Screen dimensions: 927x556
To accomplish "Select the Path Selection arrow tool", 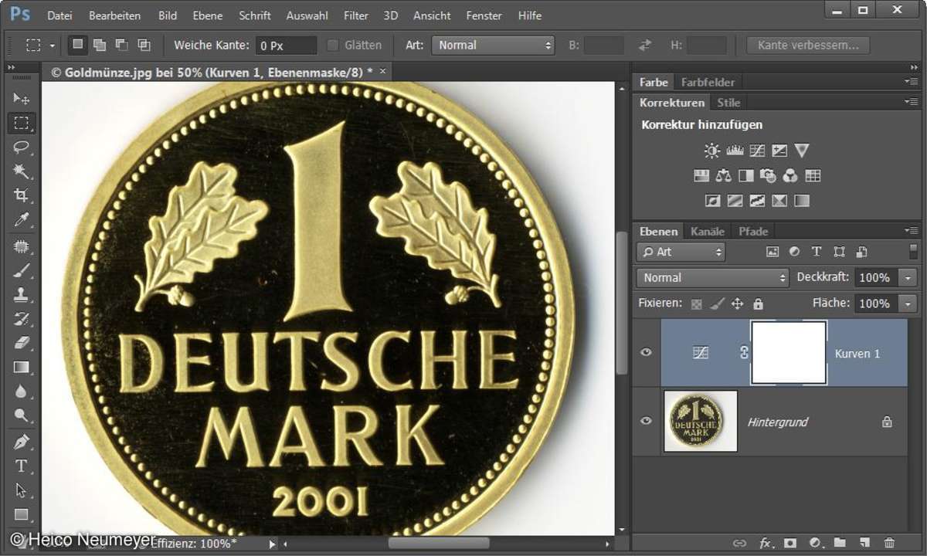I will click(21, 490).
